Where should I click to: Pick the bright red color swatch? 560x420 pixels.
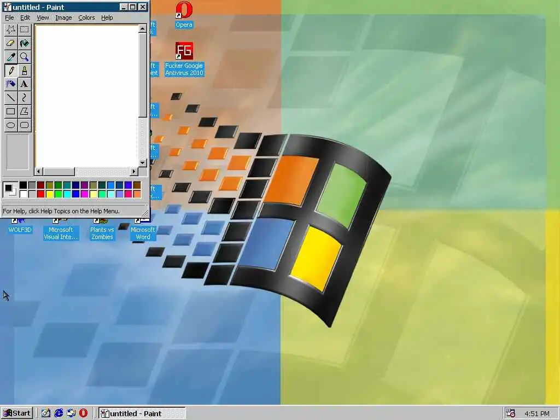[40, 194]
